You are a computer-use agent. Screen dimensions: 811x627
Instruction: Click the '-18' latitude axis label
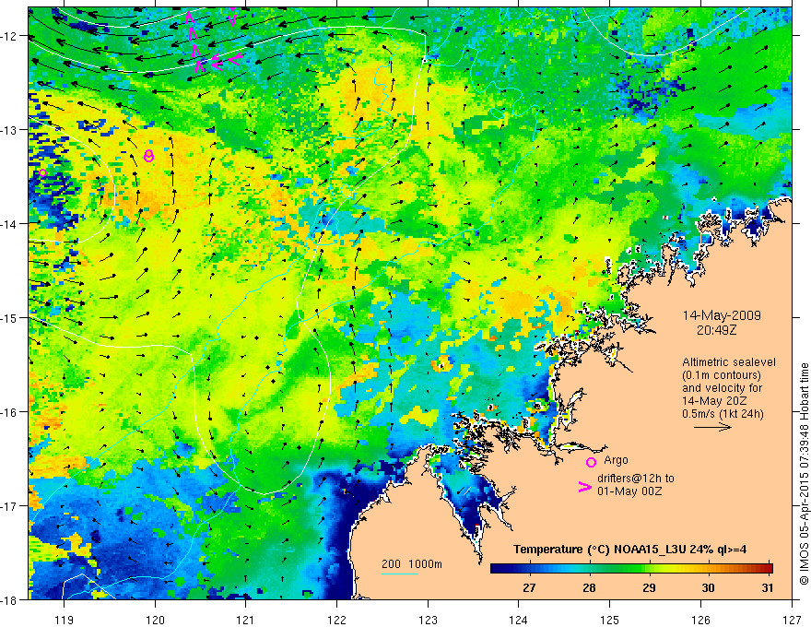9,599
